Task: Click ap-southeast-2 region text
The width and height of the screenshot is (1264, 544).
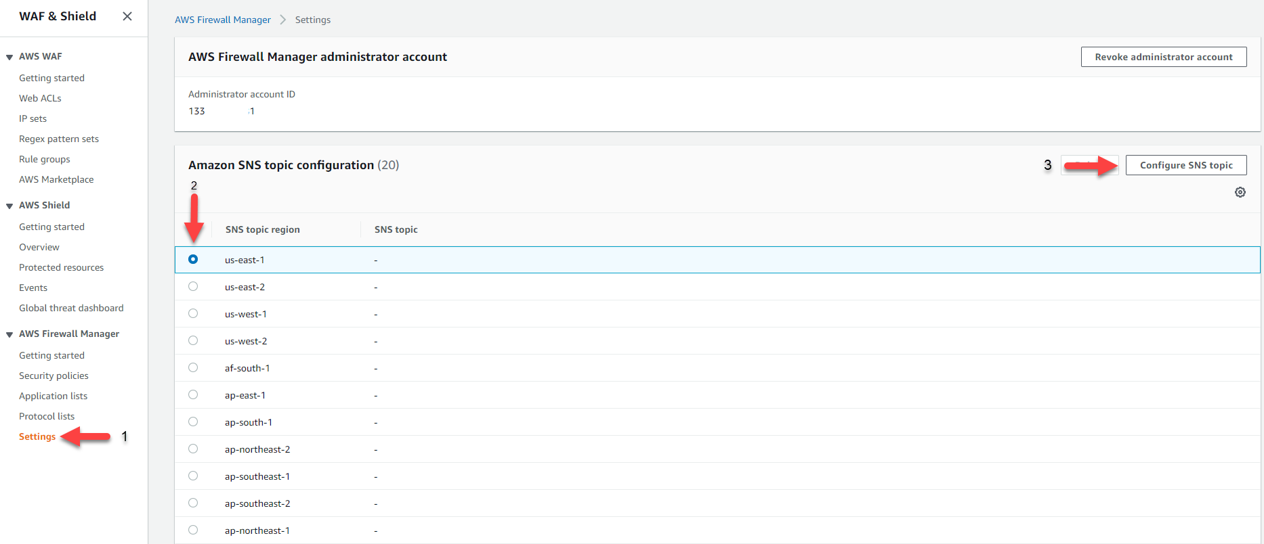Action: click(257, 503)
